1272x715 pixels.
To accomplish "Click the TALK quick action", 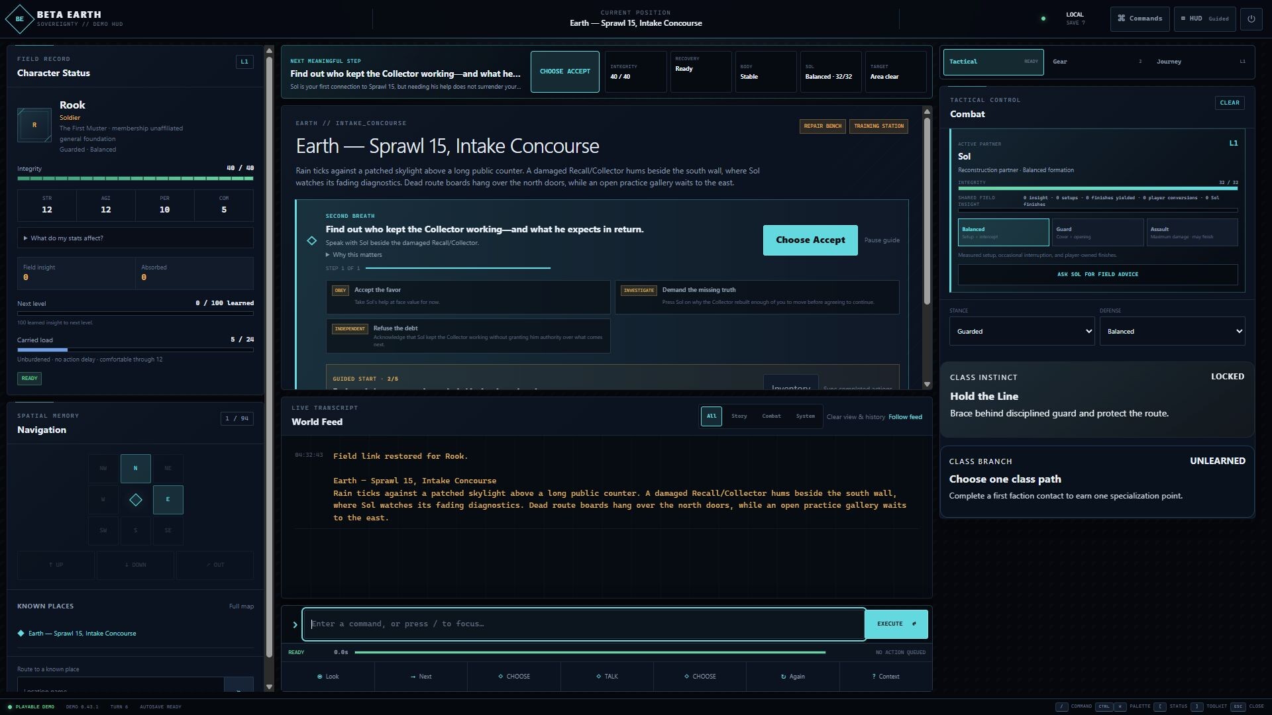I will click(607, 677).
